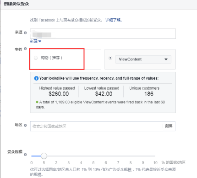197x178 pixels.
Task: Click the 来源 source input field
Action: 103,33
